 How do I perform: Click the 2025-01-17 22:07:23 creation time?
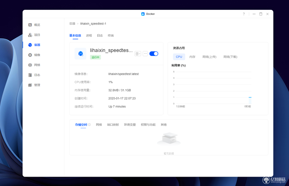[122, 98]
